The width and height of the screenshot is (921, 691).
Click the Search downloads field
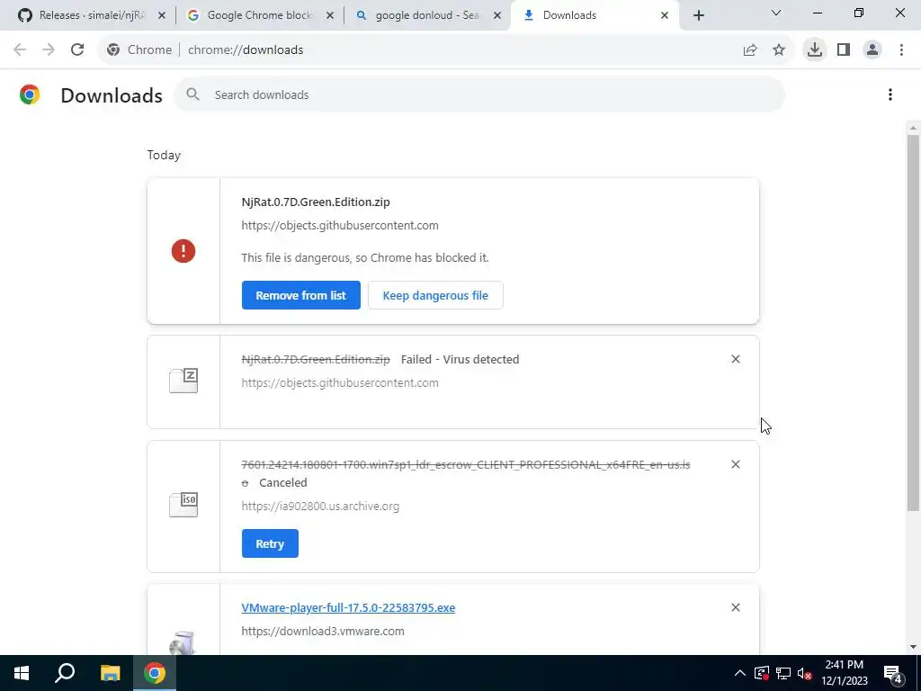[x=479, y=94]
